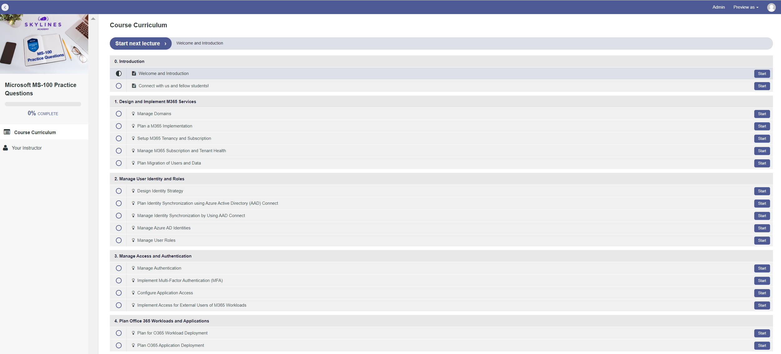This screenshot has height=354, width=781.
Task: Collapse sidebar using the up arrow
Action: pyautogui.click(x=93, y=19)
